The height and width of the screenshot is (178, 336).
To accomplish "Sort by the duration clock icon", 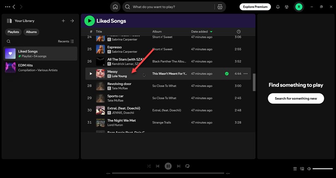I will 239,32.
